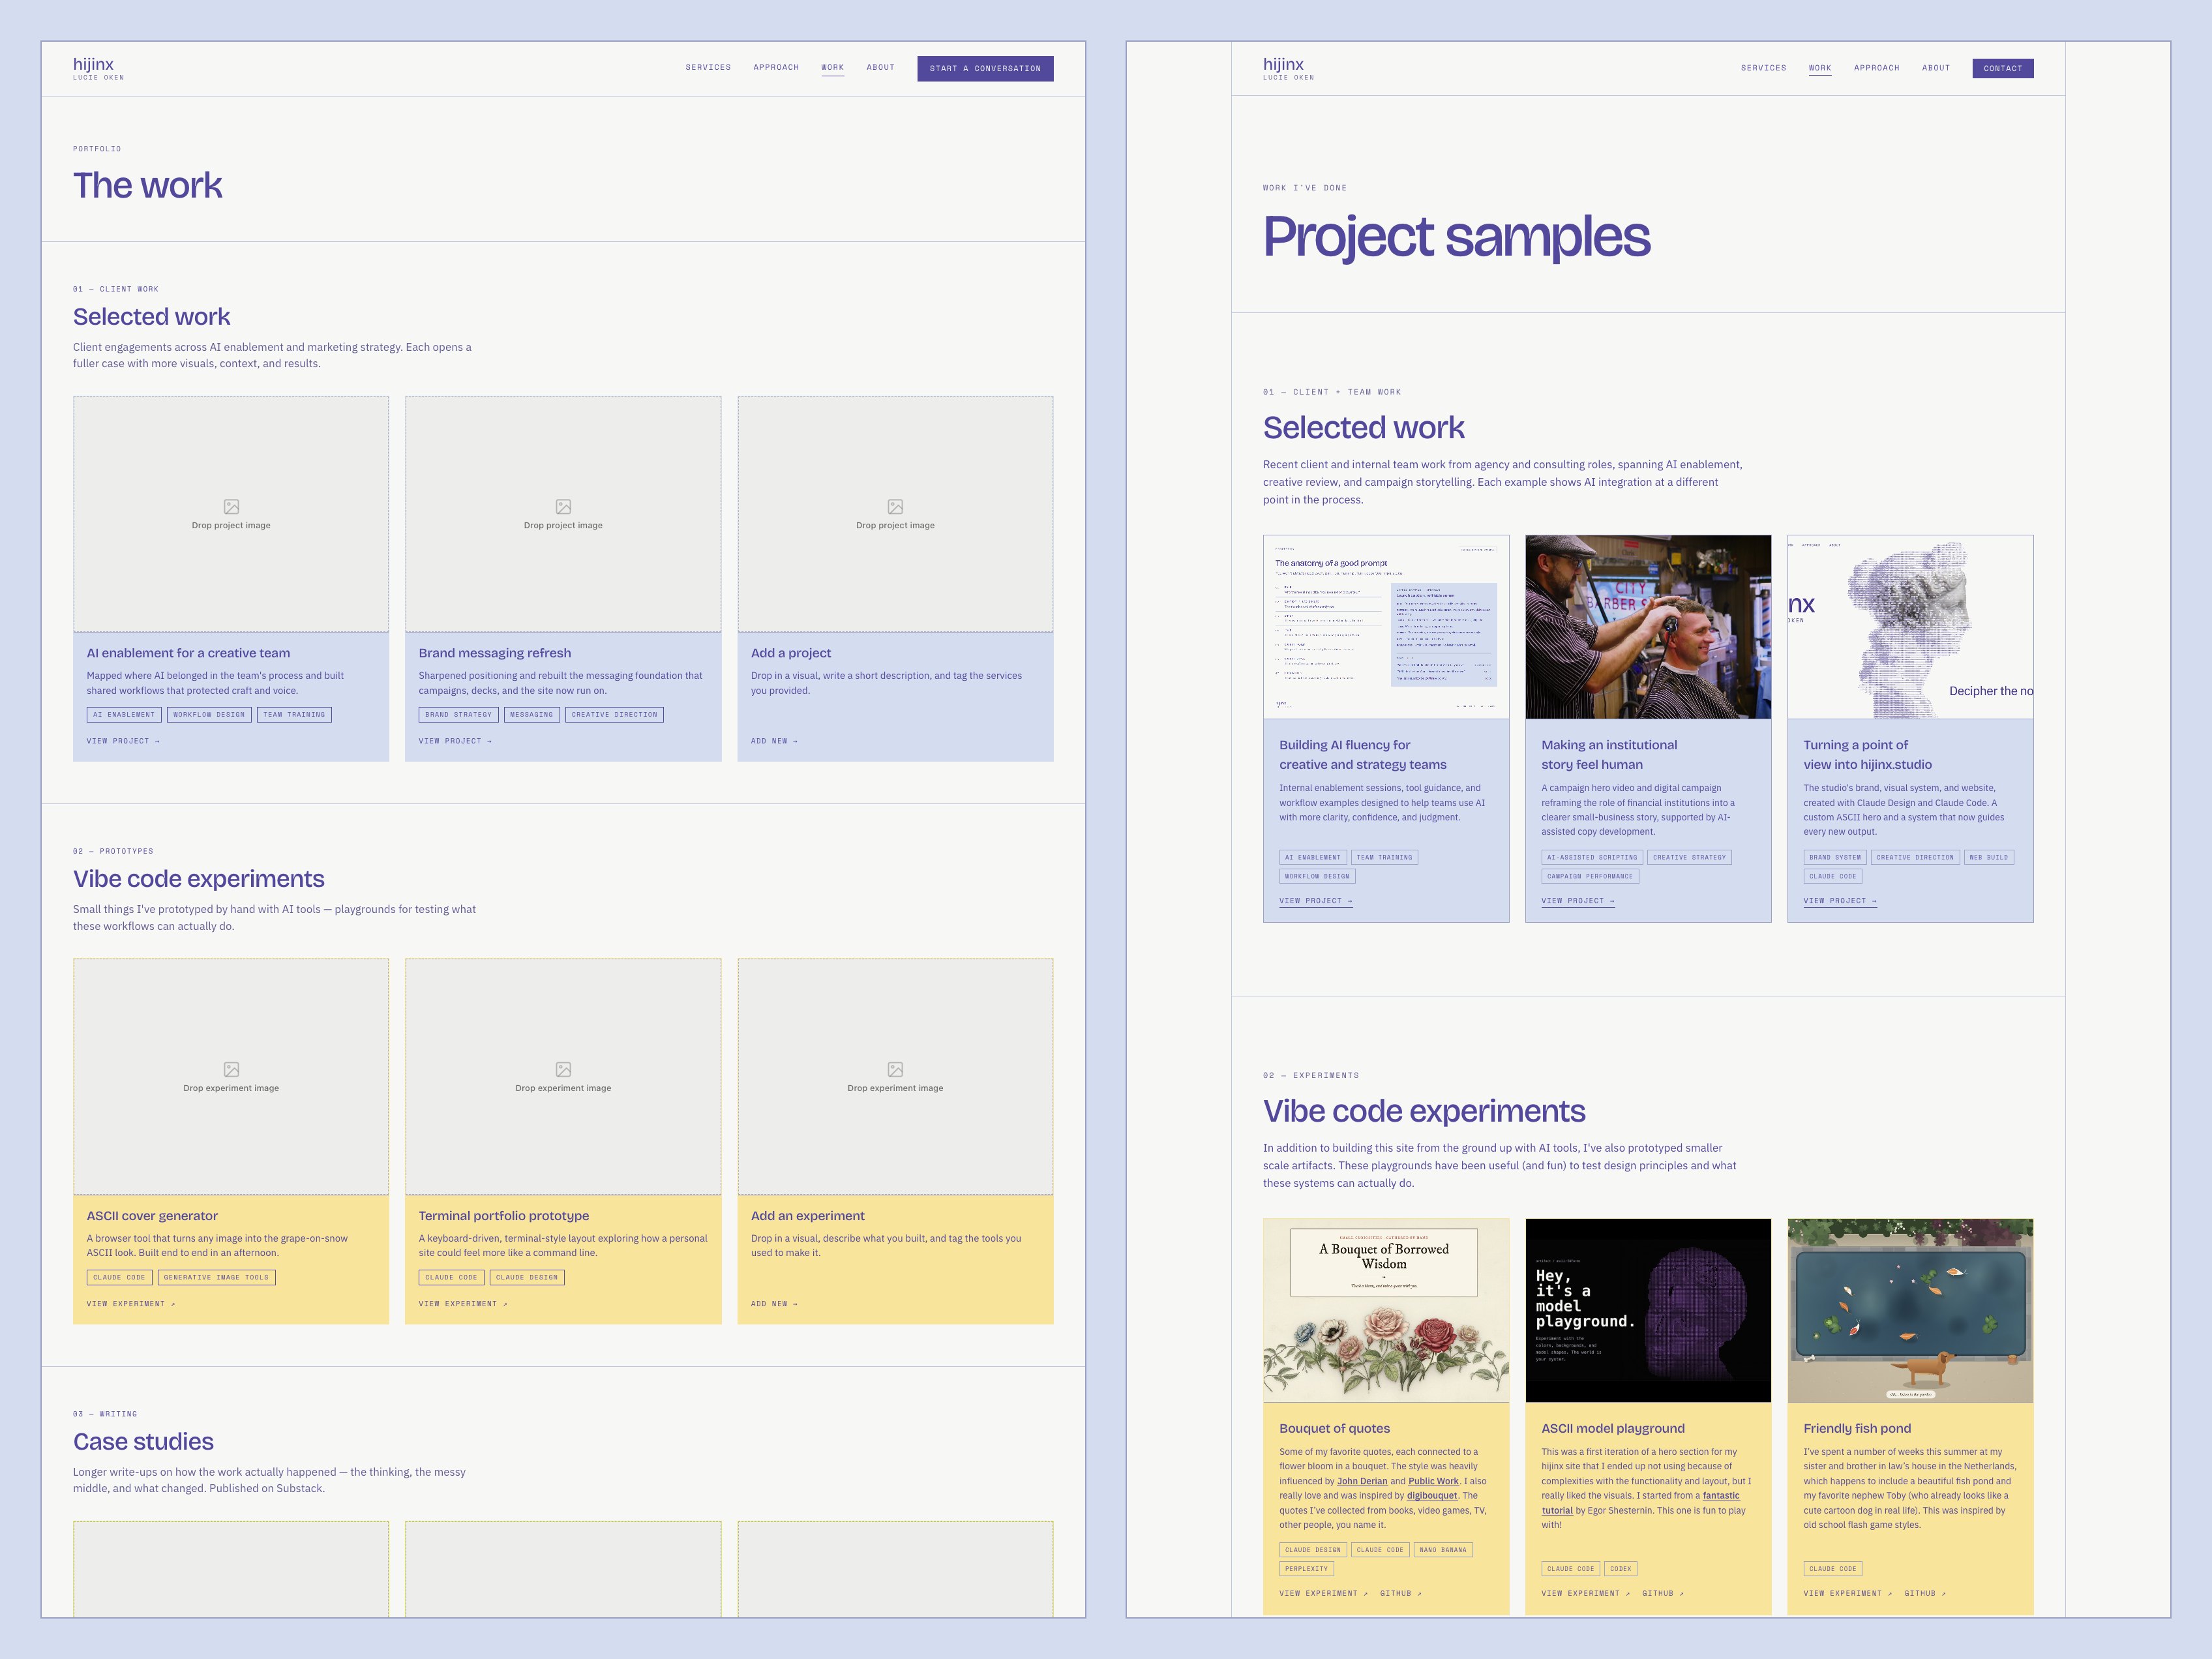View experiment for Terminal portfolio prototype
This screenshot has height=1659, width=2212.
point(463,1304)
